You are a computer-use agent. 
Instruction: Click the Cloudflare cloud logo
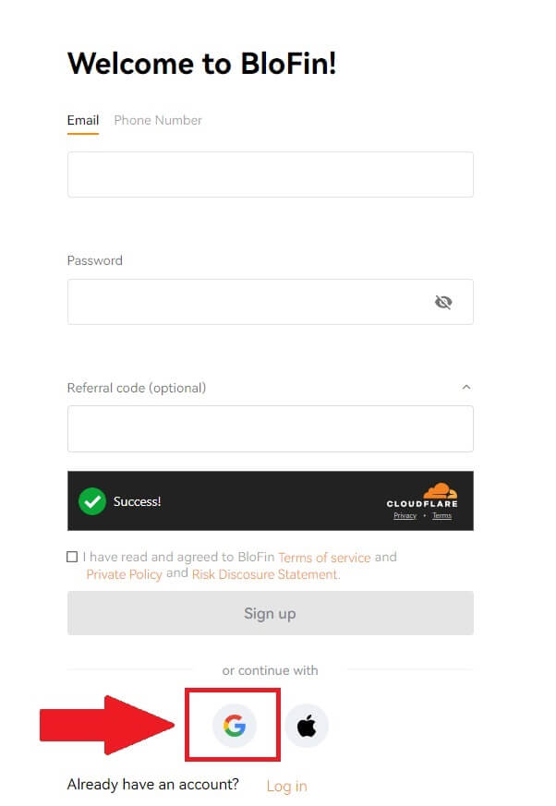pyautogui.click(x=440, y=491)
